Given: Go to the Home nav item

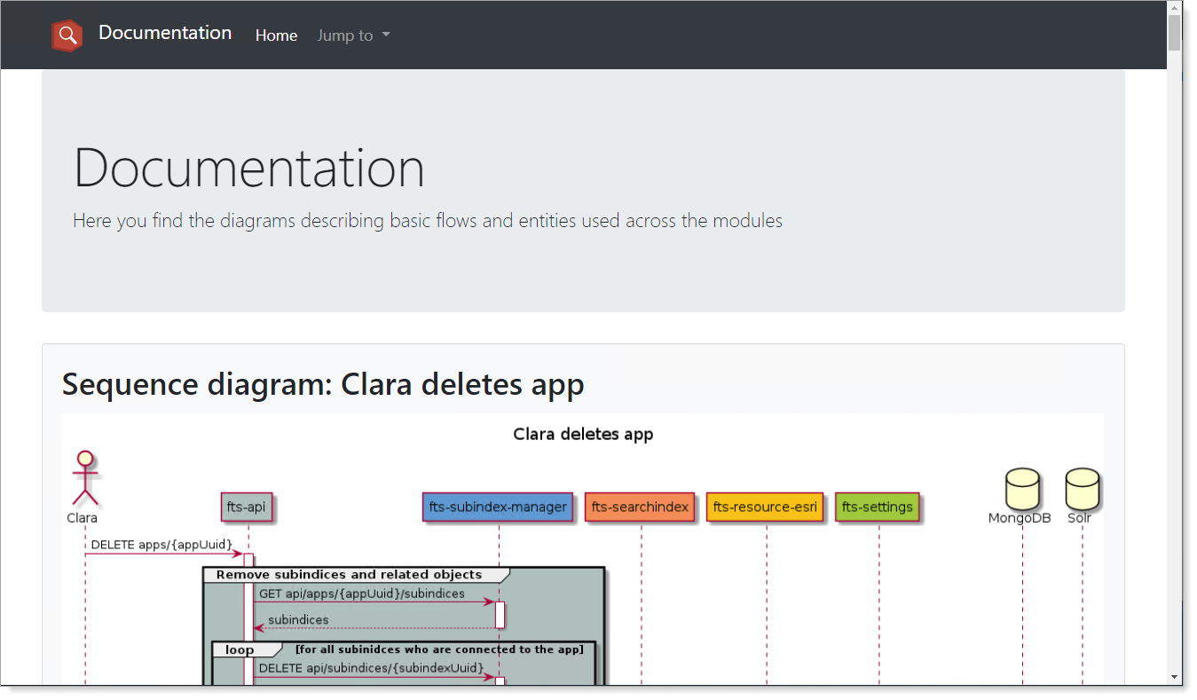Looking at the screenshot, I should pyautogui.click(x=276, y=35).
